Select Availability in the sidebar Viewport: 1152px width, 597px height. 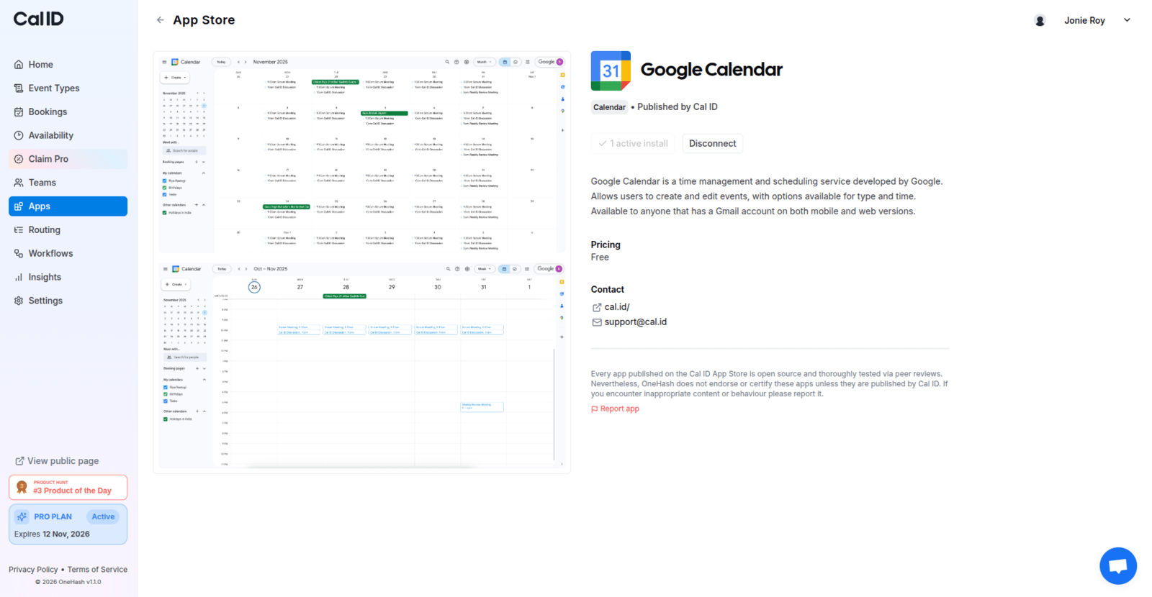coord(68,135)
